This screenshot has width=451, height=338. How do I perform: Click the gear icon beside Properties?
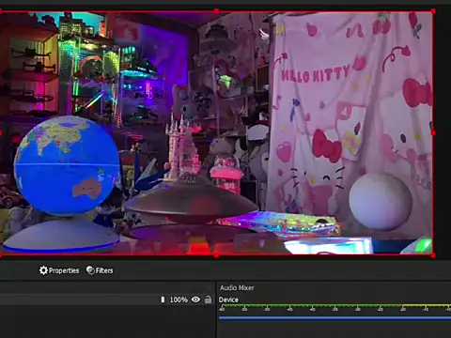(43, 270)
